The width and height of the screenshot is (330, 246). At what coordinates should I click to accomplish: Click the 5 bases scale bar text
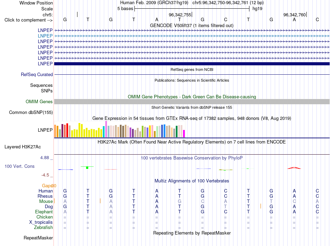tap(125, 9)
